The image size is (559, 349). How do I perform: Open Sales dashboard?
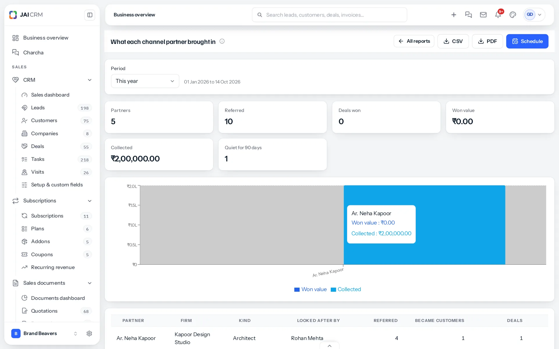pos(56,95)
